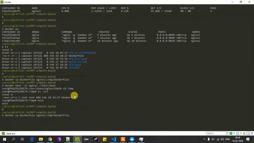
Task: Switch to Google Chrome on the taskbar
Action: [50, 139]
